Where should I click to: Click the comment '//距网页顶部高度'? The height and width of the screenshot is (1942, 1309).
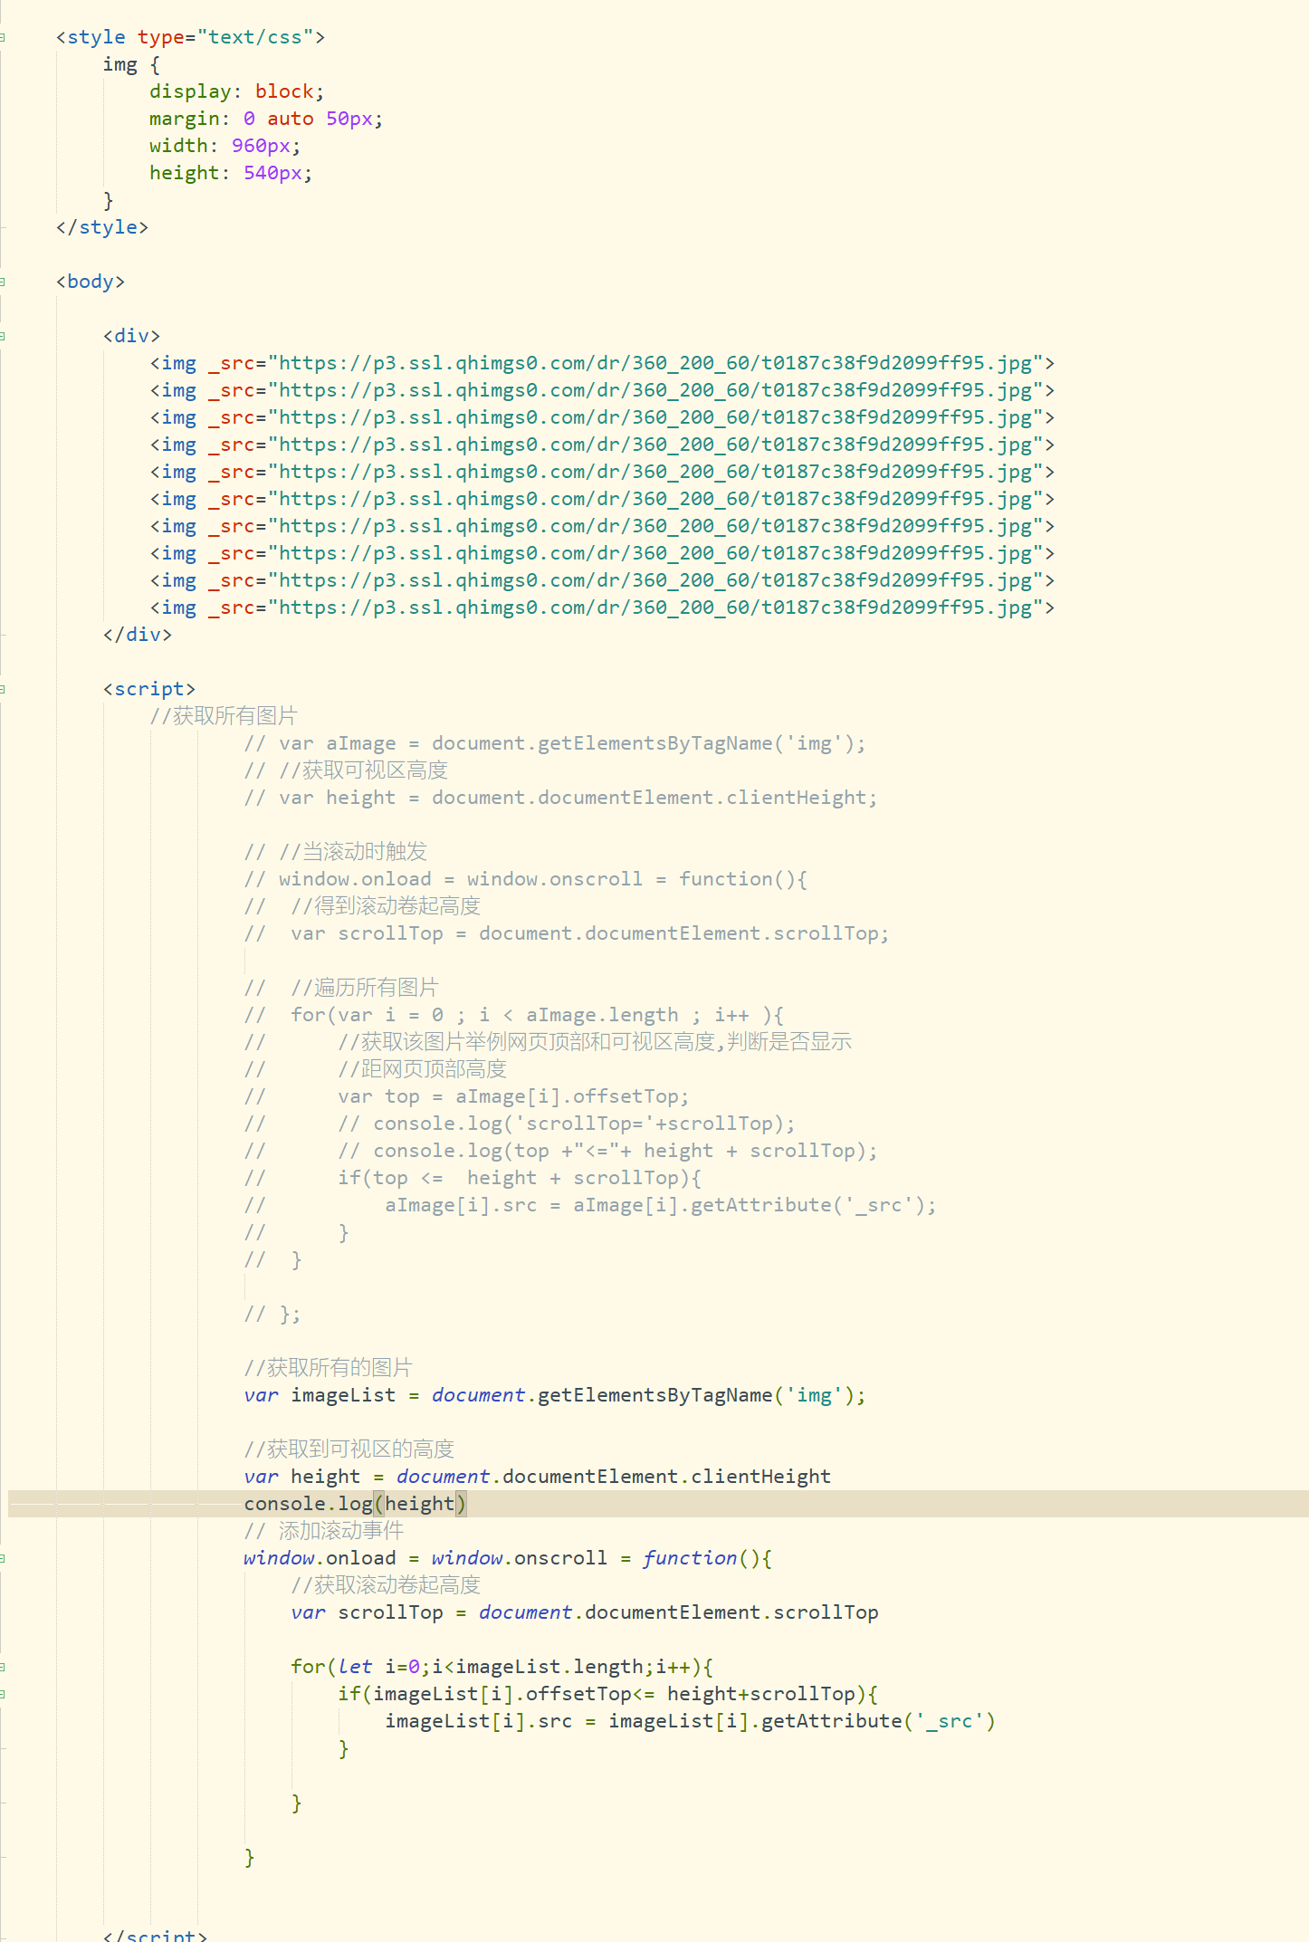tap(423, 1069)
